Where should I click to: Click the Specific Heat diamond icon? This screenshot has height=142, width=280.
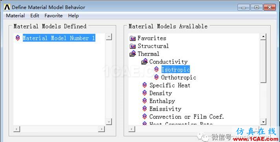(145, 85)
